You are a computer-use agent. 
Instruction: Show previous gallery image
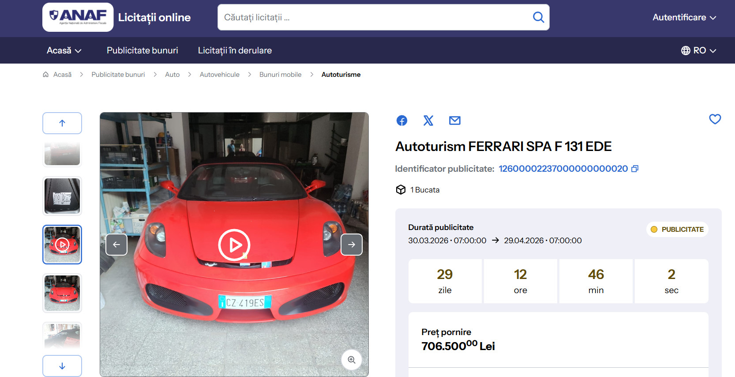click(116, 245)
